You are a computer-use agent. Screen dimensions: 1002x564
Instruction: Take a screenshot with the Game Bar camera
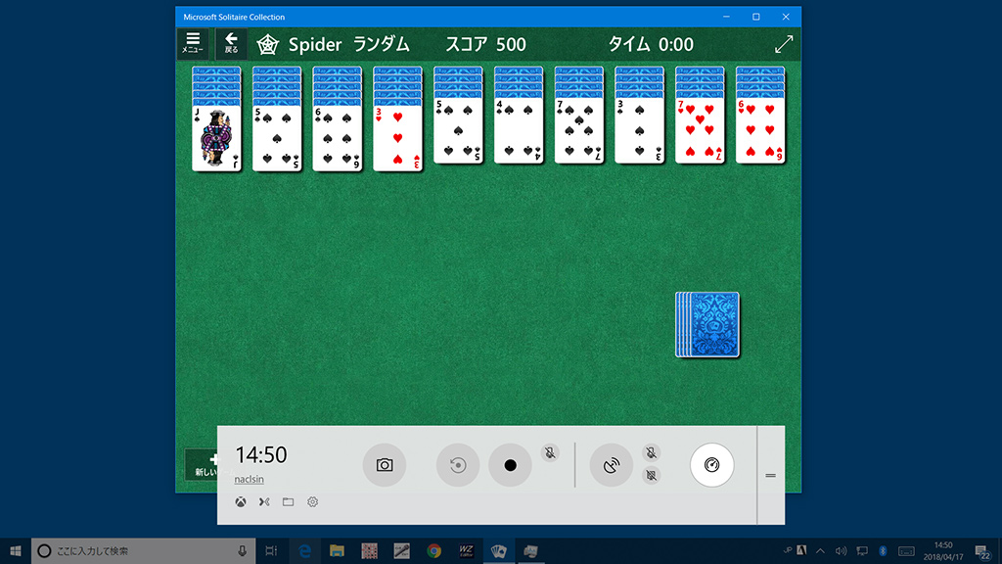384,465
